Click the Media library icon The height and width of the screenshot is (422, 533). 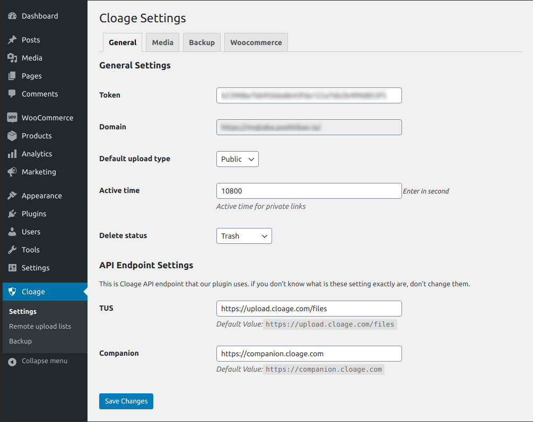click(x=12, y=58)
